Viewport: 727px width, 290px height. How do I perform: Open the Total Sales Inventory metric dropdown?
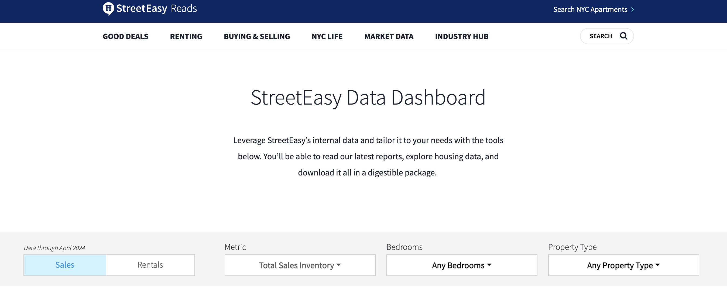pos(300,265)
